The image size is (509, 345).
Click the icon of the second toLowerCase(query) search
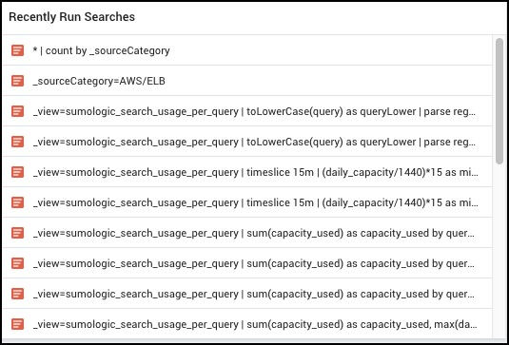click(17, 142)
